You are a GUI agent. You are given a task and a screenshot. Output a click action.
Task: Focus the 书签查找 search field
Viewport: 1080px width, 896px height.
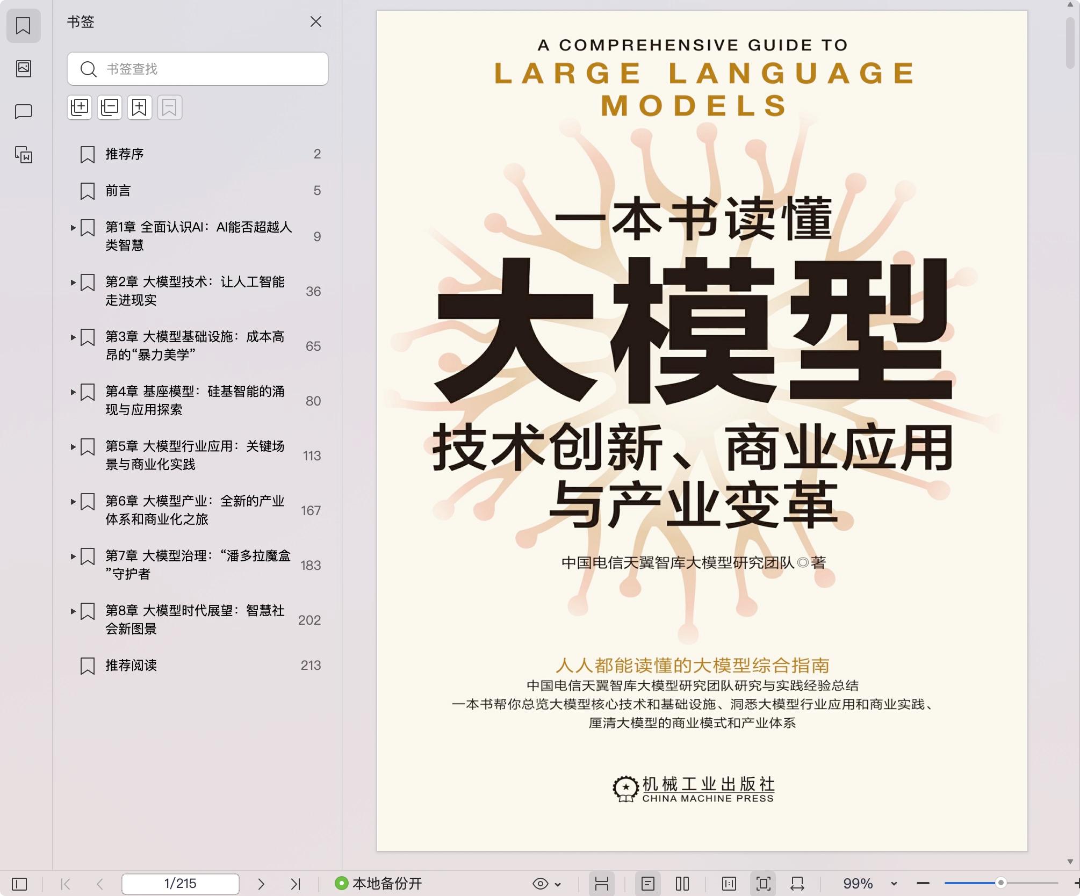pos(198,69)
